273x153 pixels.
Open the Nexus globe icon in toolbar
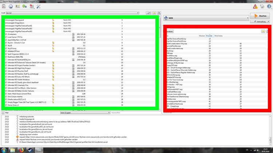click(x=11, y=7)
